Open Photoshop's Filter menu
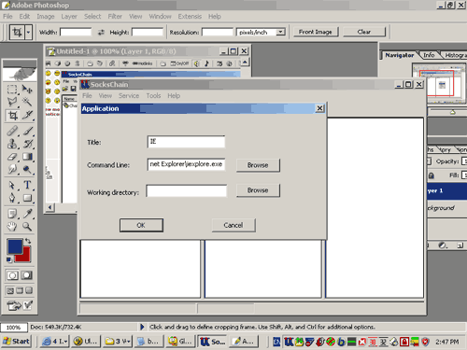Screen dimensions: 467x350 (115, 16)
